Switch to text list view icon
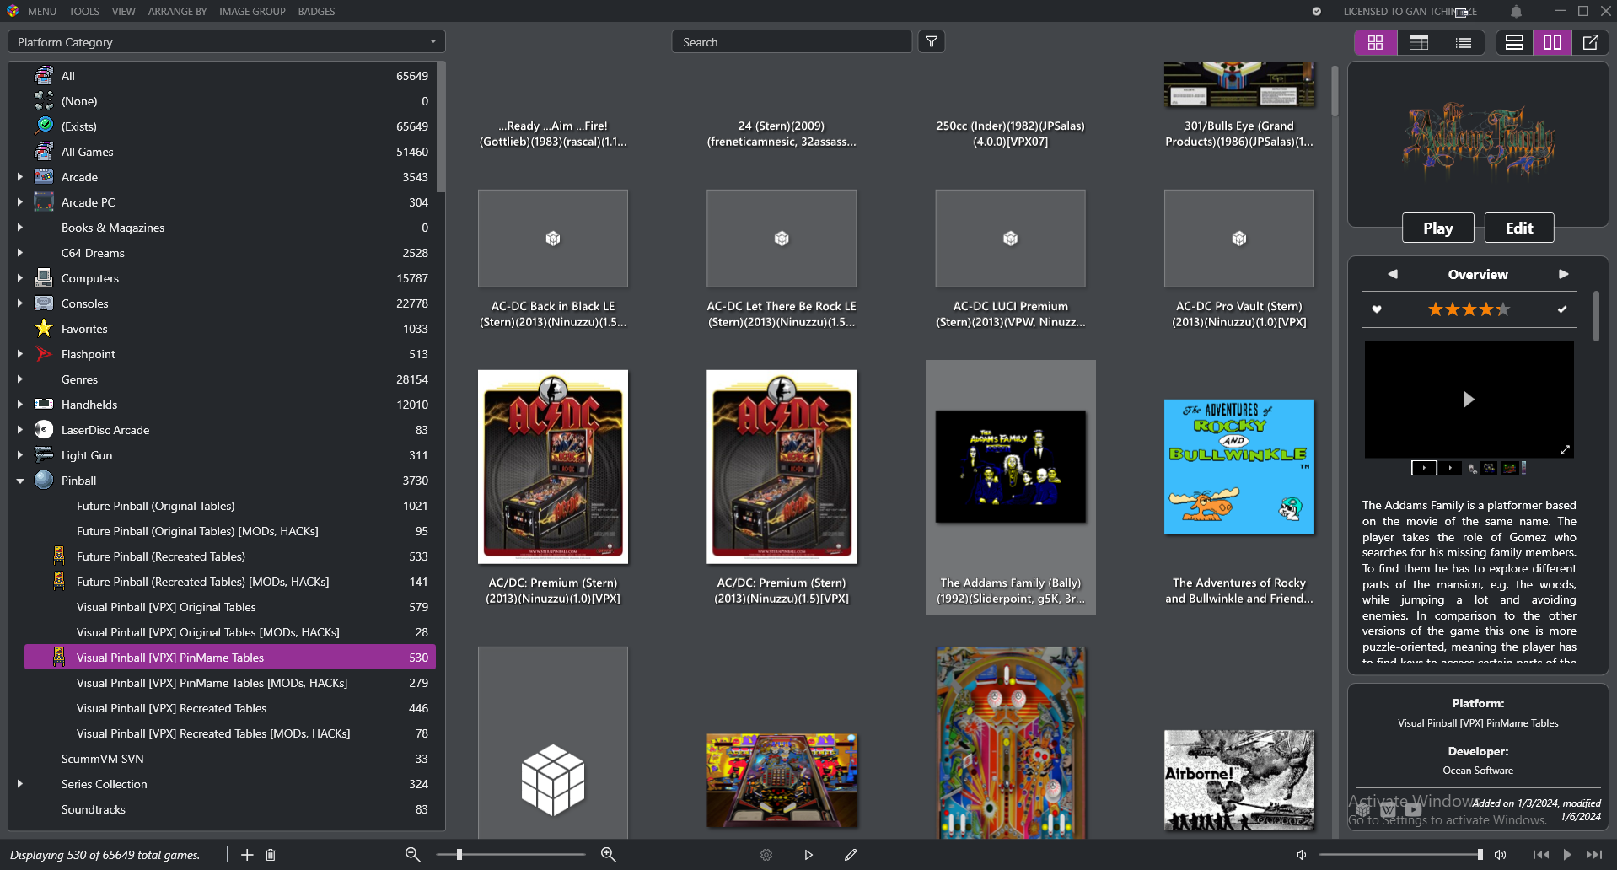This screenshot has height=870, width=1617. tap(1464, 42)
